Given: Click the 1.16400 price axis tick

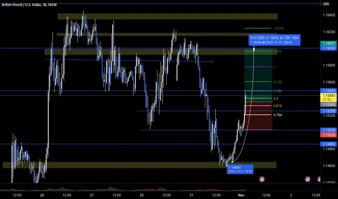Looking at the screenshot, I should 329,15.
